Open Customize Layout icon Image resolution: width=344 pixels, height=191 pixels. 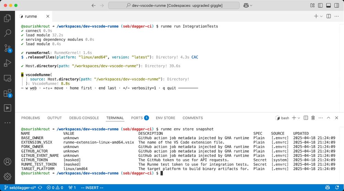pyautogui.click(x=312, y=5)
